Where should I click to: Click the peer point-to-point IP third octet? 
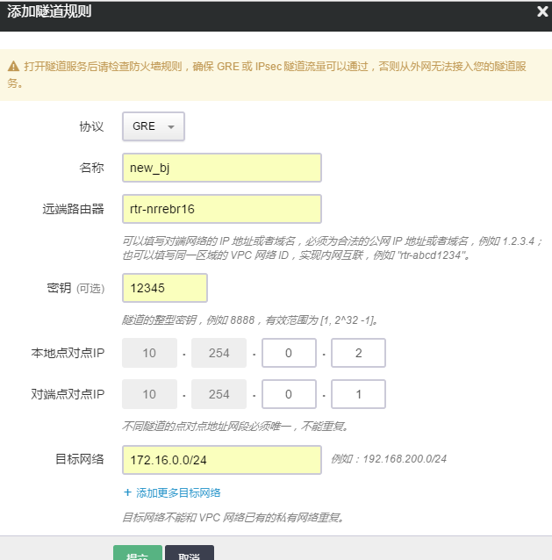(x=289, y=394)
